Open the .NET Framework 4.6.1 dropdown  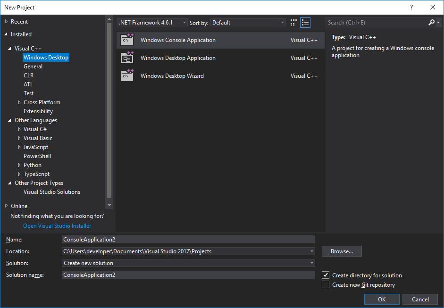pyautogui.click(x=184, y=22)
